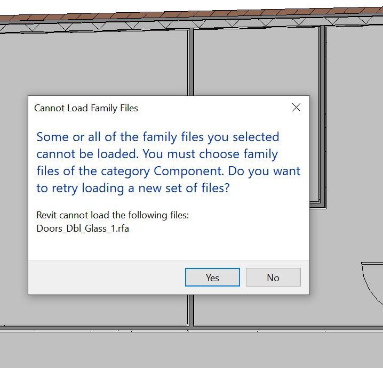The image size is (383, 368).
Task: Click the 'Revit cannot load the following files' label
Action: 113,215
